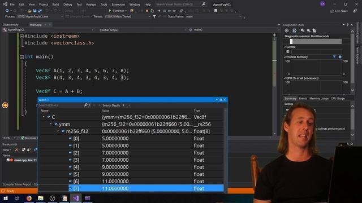Open the Global Scope dropdown
This screenshot has width=362, height=203.
click(x=143, y=30)
